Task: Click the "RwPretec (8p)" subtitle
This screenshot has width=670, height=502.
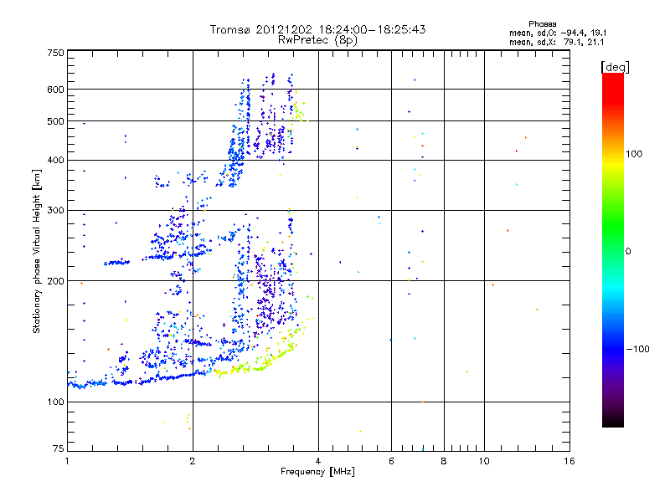Action: click(317, 40)
